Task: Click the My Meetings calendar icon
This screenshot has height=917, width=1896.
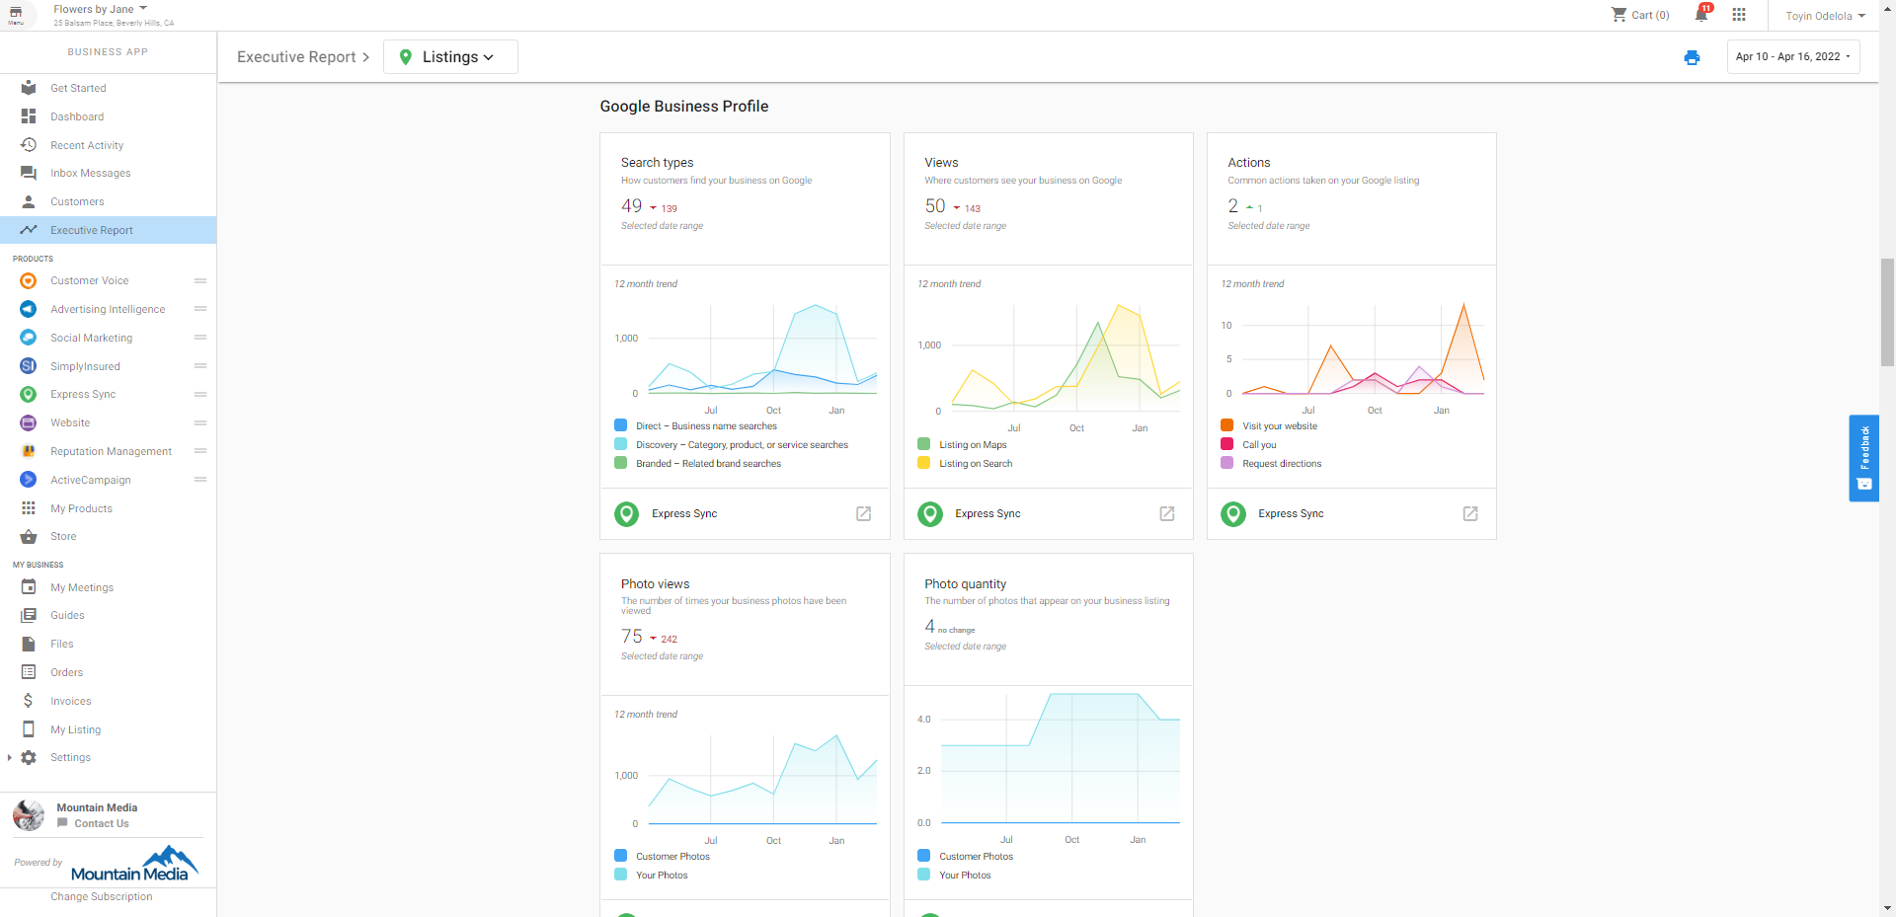Action: tap(29, 587)
